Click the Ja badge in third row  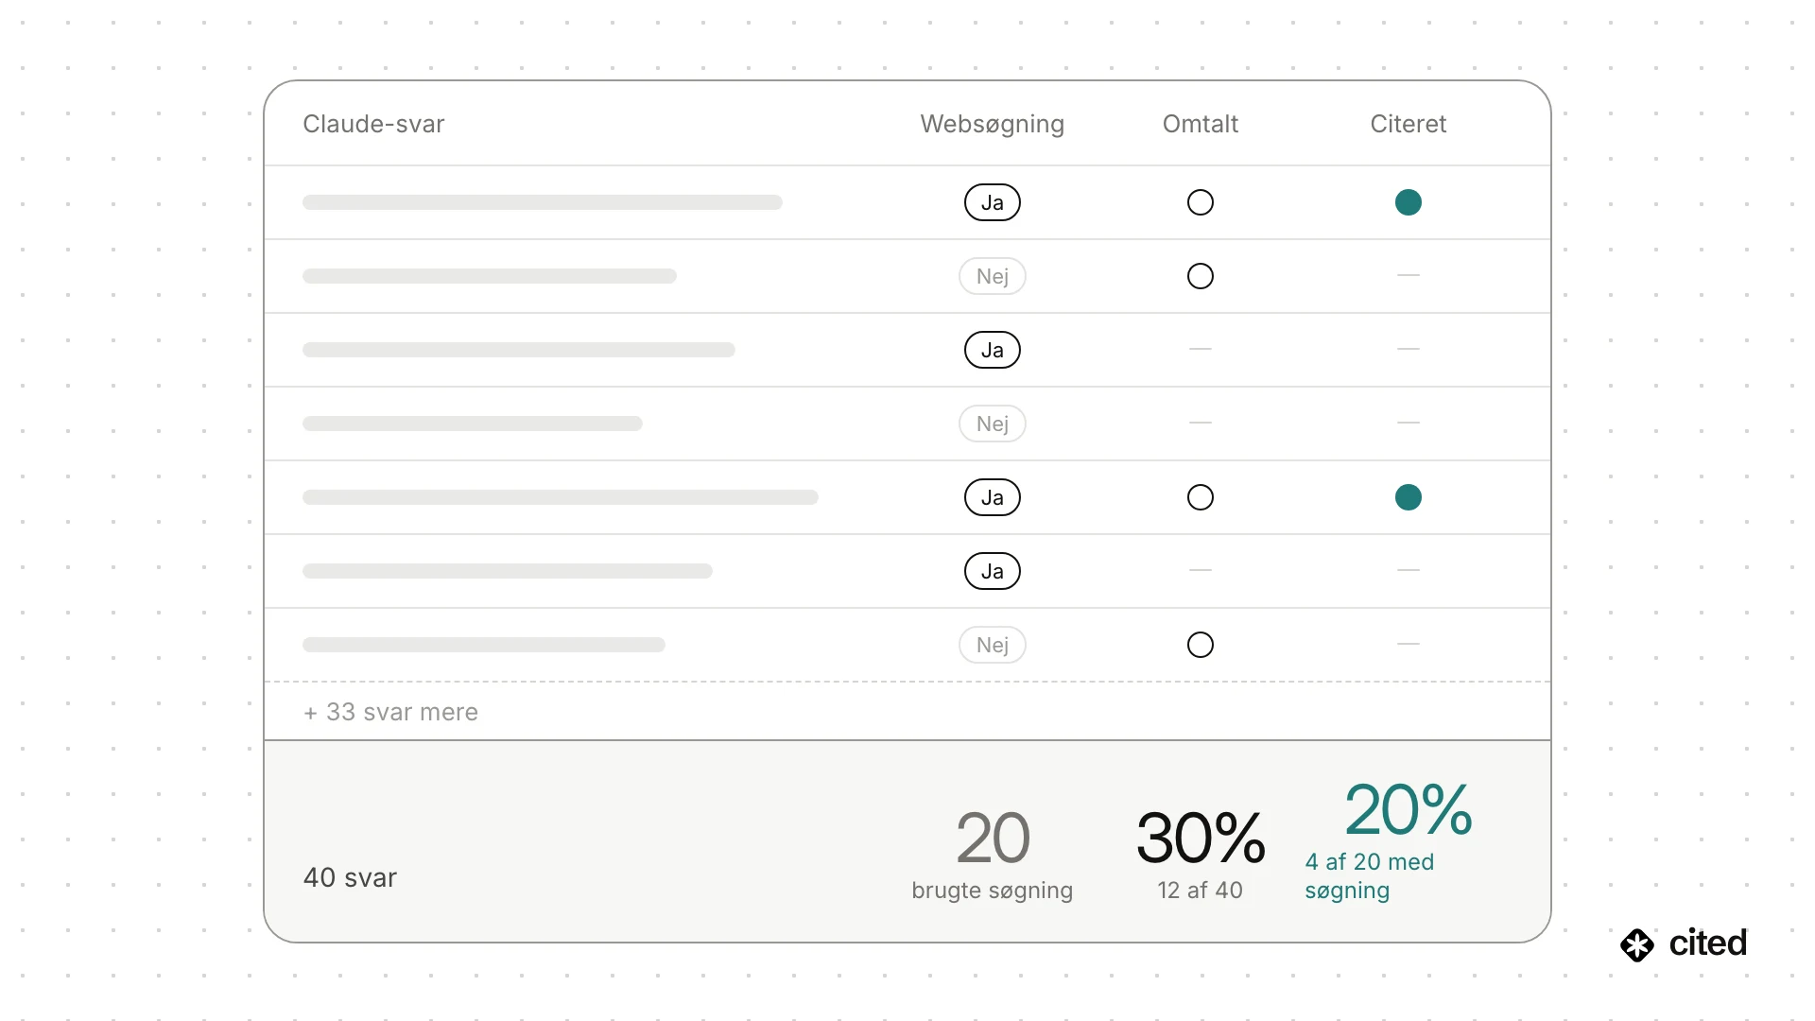[993, 350]
